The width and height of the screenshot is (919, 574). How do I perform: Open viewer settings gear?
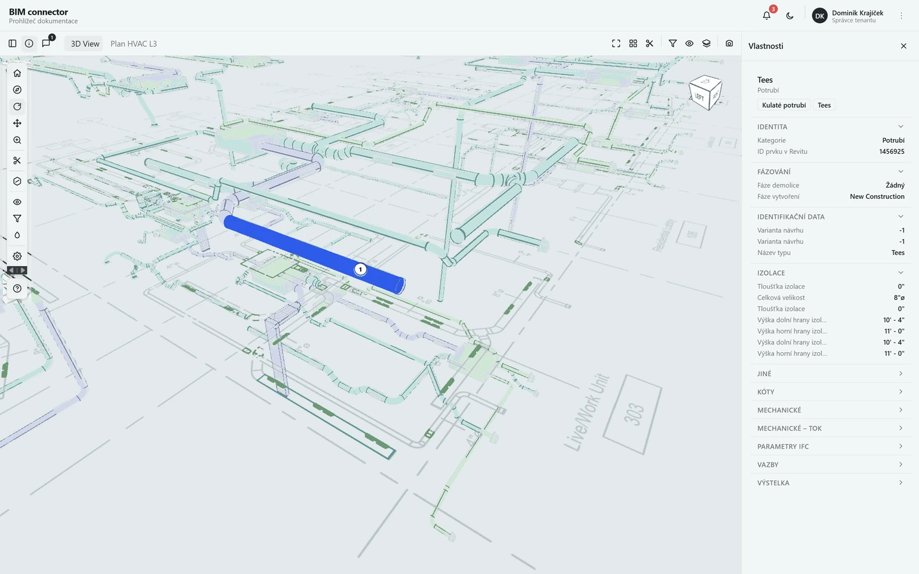17,256
